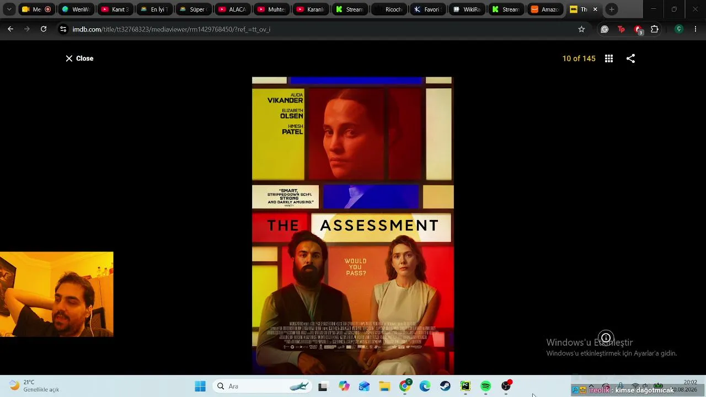Open the Windows Start menu
Screen dimensions: 706x397
200,387
